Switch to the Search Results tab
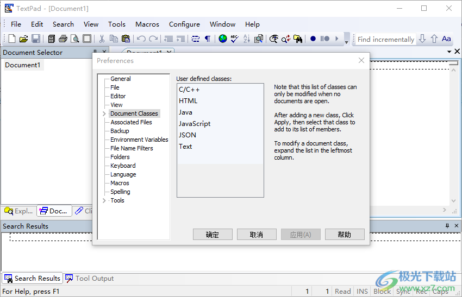462x297 pixels. [x=33, y=279]
